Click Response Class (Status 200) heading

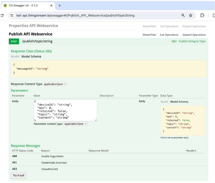[31, 51]
